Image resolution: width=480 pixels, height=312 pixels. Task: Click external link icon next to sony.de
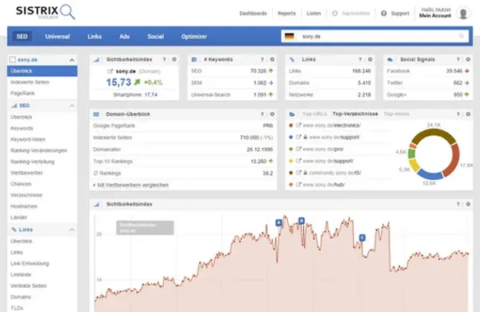coord(110,71)
